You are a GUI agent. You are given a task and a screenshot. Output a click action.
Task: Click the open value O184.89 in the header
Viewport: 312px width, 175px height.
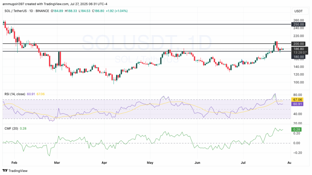[x=57, y=11]
